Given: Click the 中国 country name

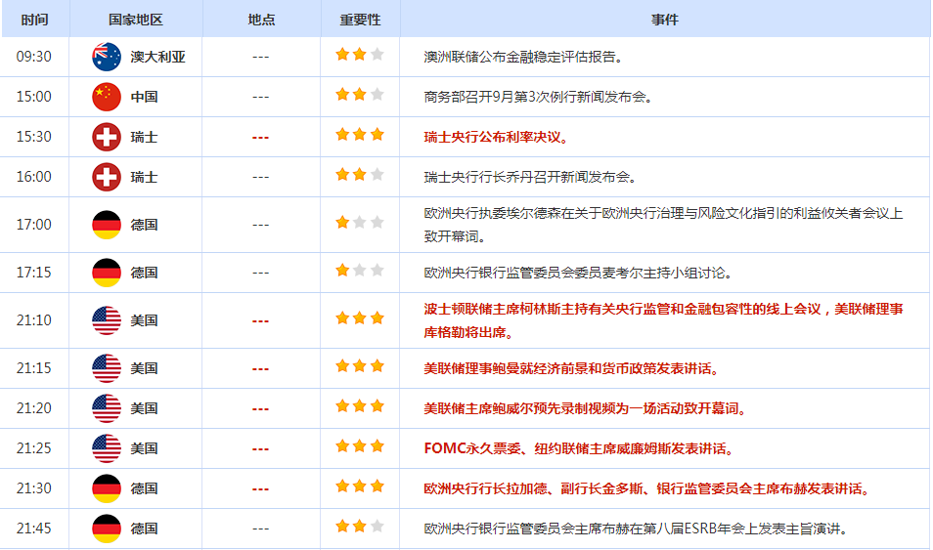Looking at the screenshot, I should tap(144, 97).
